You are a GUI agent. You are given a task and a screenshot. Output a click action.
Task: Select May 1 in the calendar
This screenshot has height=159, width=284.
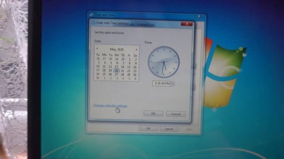coord(130,59)
